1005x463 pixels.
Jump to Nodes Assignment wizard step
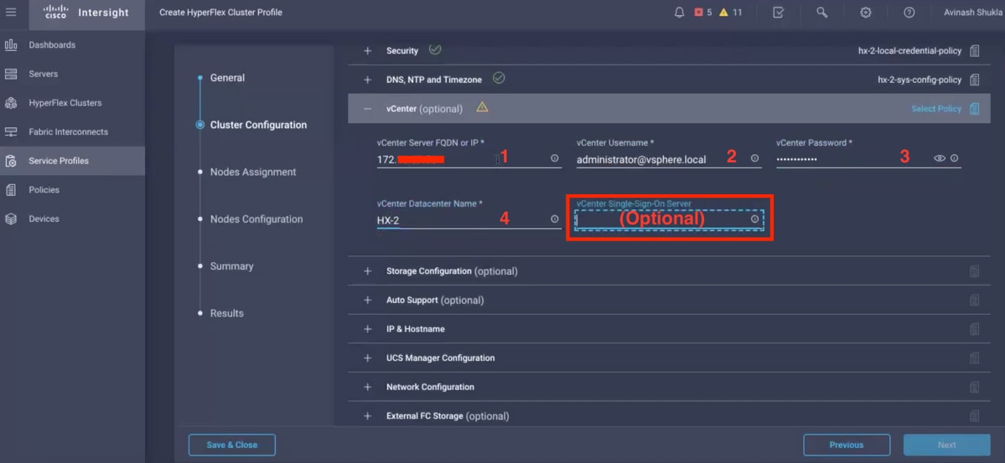[253, 172]
